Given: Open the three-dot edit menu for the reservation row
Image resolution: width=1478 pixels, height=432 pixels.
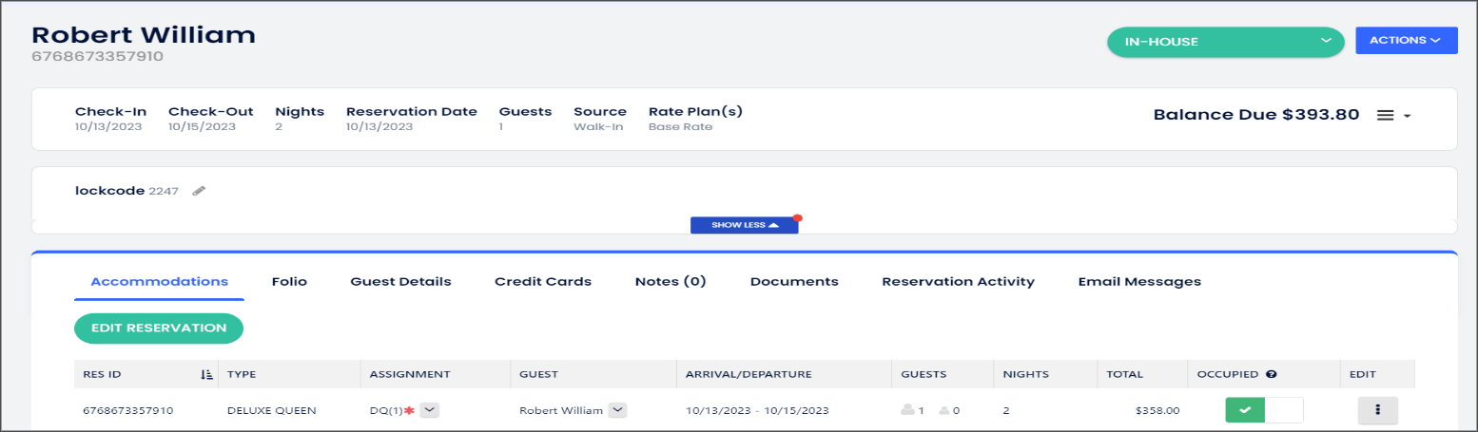Looking at the screenshot, I should (1377, 410).
